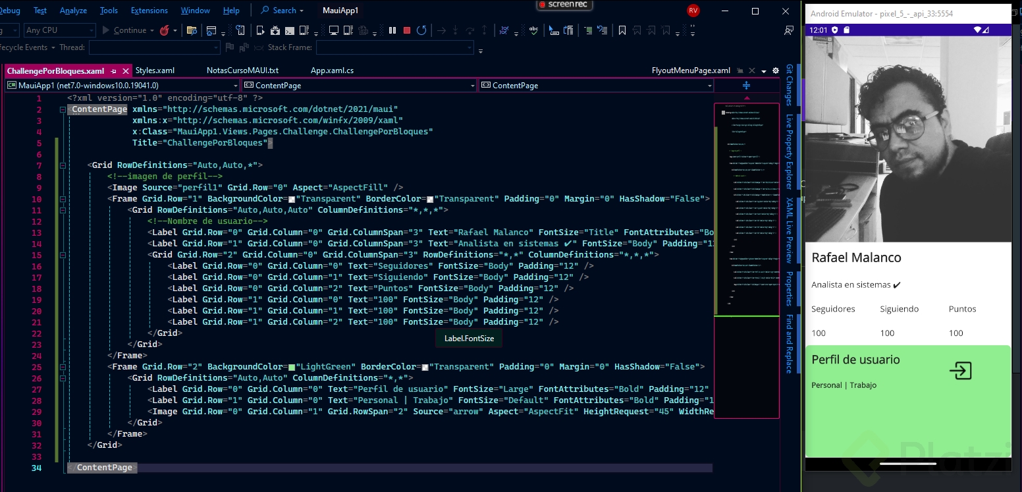The image size is (1022, 492).
Task: Restart the debug session
Action: click(x=421, y=30)
